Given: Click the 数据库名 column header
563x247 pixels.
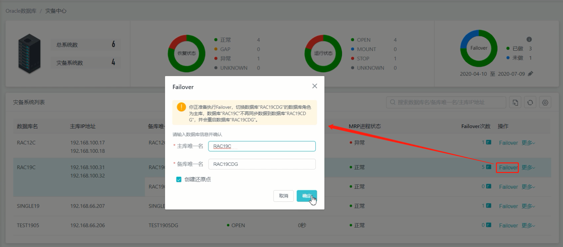Looking at the screenshot, I should click(27, 126).
